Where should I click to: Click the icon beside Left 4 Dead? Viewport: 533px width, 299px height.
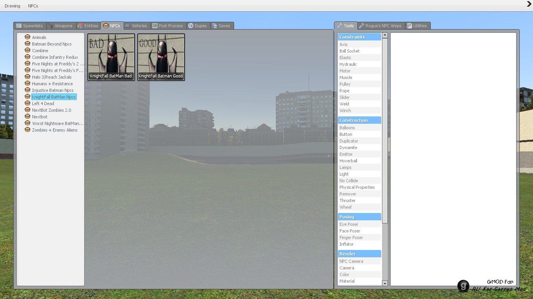(27, 104)
